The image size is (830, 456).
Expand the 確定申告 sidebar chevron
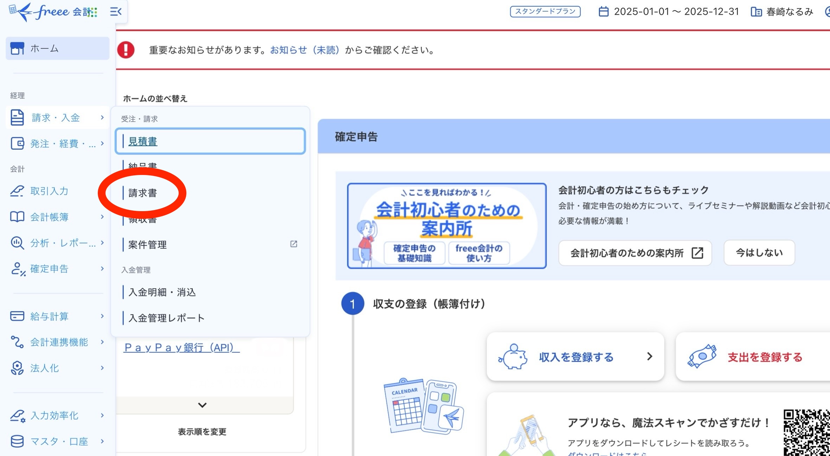(102, 269)
